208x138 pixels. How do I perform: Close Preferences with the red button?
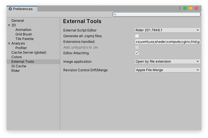(196, 9)
